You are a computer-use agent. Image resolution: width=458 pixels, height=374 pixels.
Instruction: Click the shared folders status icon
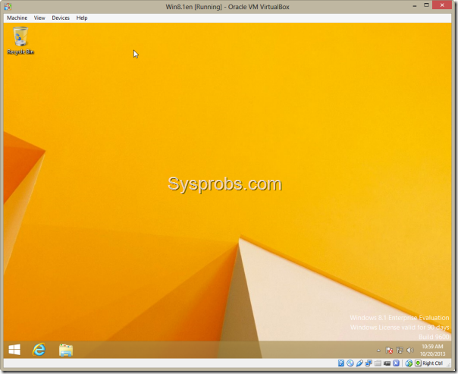(378, 363)
